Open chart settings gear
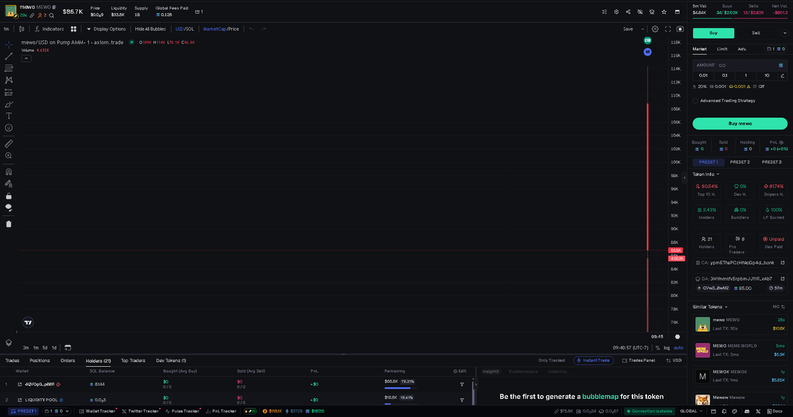The height and width of the screenshot is (417, 793). pos(655,29)
